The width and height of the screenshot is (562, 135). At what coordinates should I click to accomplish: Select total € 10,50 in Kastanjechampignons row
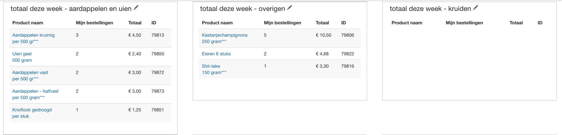[x=323, y=35]
